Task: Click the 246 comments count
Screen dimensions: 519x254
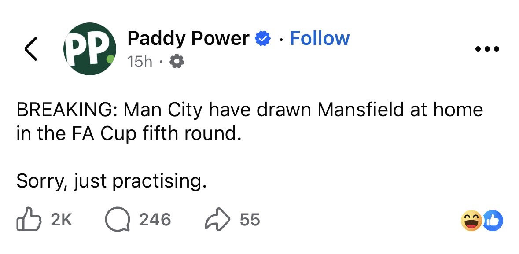Action: 155,219
